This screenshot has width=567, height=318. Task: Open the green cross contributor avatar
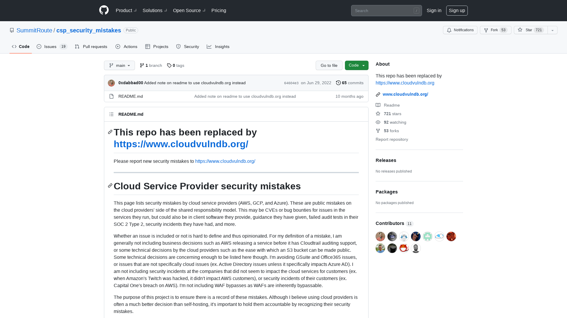point(428,236)
